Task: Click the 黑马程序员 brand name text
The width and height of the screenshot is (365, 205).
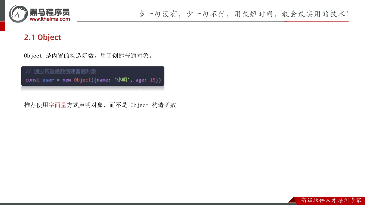Action: point(50,12)
